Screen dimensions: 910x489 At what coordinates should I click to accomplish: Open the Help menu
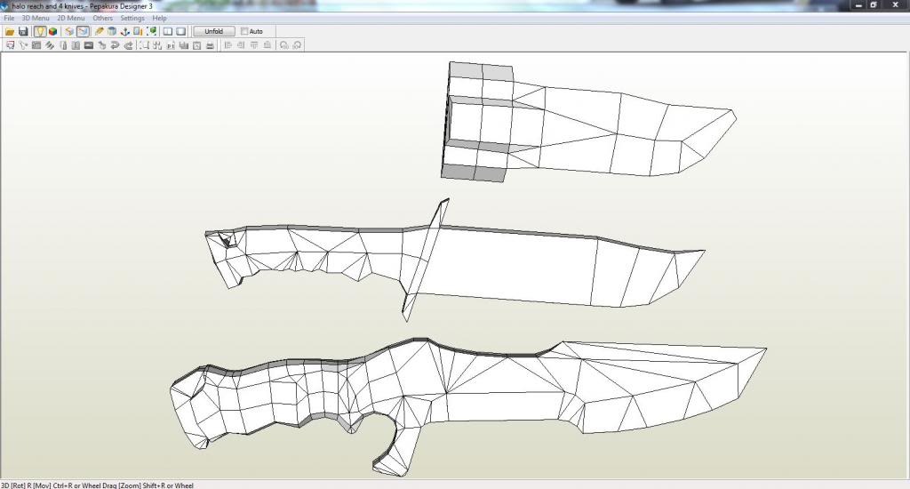160,18
